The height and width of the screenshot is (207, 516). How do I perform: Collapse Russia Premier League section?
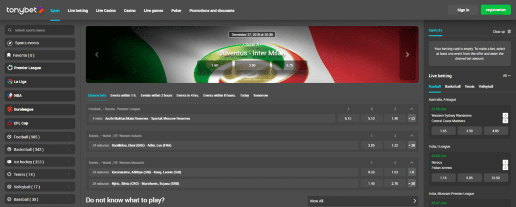tap(411, 109)
